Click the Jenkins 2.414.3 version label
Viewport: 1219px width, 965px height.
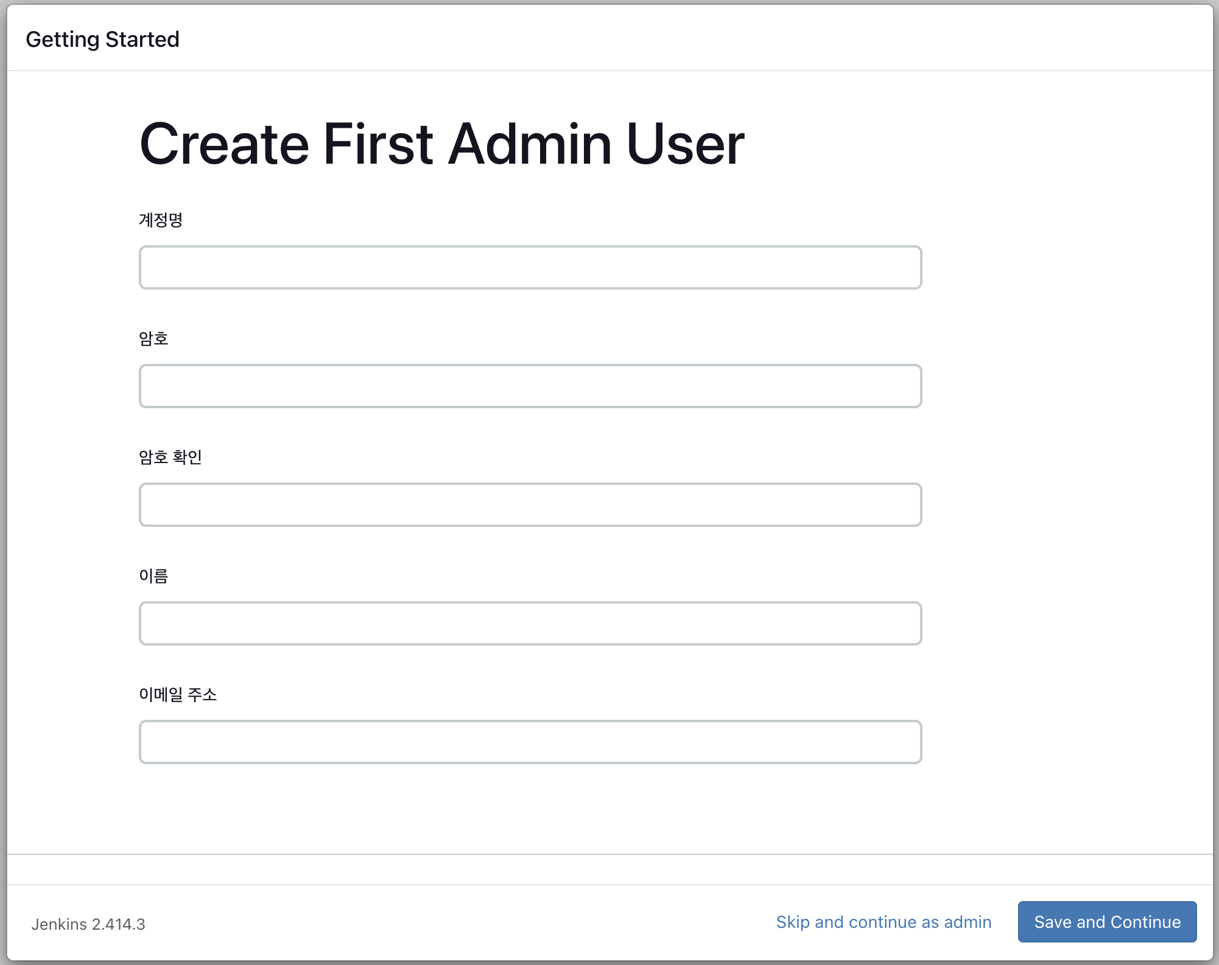(89, 924)
